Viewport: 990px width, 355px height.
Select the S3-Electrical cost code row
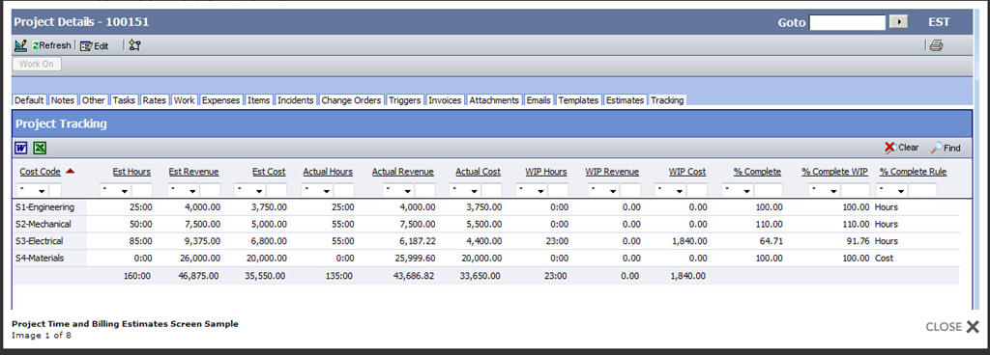485,241
